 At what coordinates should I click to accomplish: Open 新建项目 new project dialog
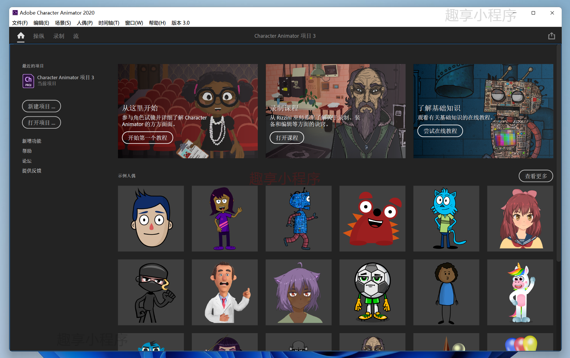[x=41, y=106]
